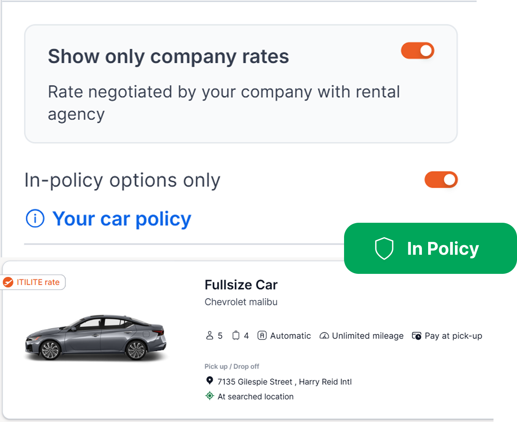517x422 pixels.
Task: Click the luggage capacity bag icon
Action: (236, 336)
